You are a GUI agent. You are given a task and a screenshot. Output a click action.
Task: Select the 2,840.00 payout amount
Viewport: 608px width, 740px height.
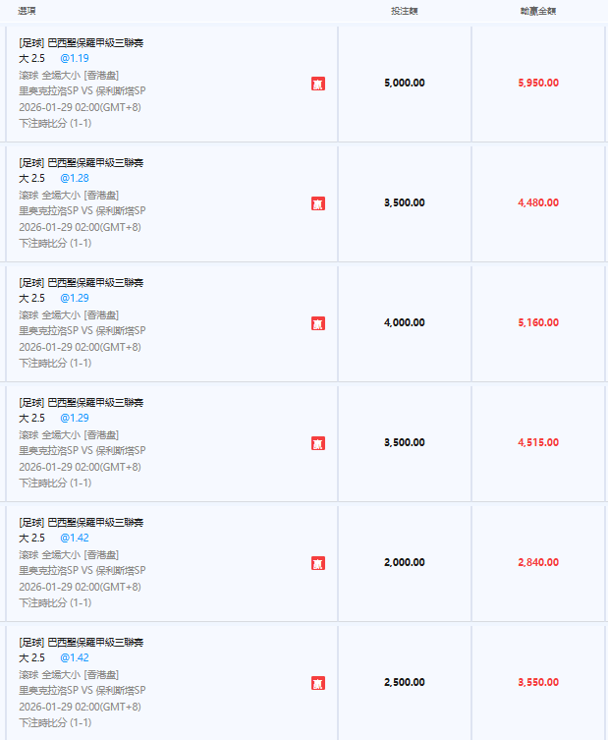538,562
